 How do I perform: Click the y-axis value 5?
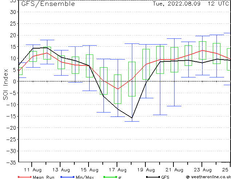[x=15, y=70]
